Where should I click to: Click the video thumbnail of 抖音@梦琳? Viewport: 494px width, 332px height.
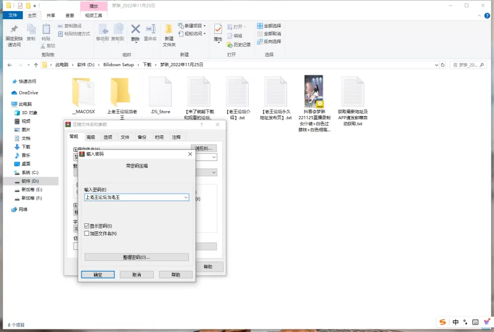pos(314,92)
